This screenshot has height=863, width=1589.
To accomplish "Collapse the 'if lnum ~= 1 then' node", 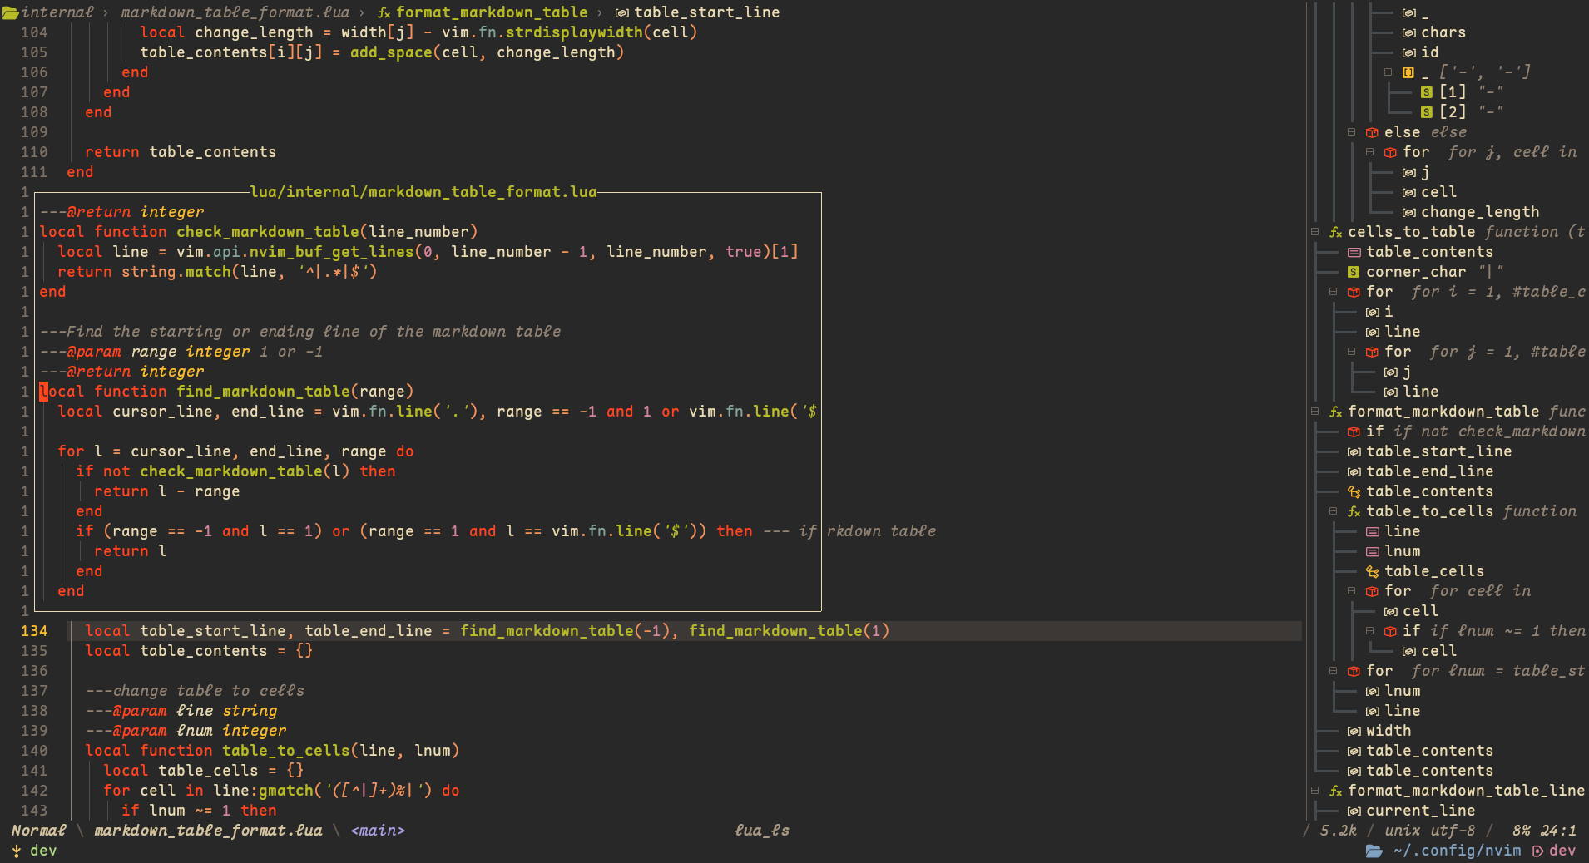I will 1369,631.
